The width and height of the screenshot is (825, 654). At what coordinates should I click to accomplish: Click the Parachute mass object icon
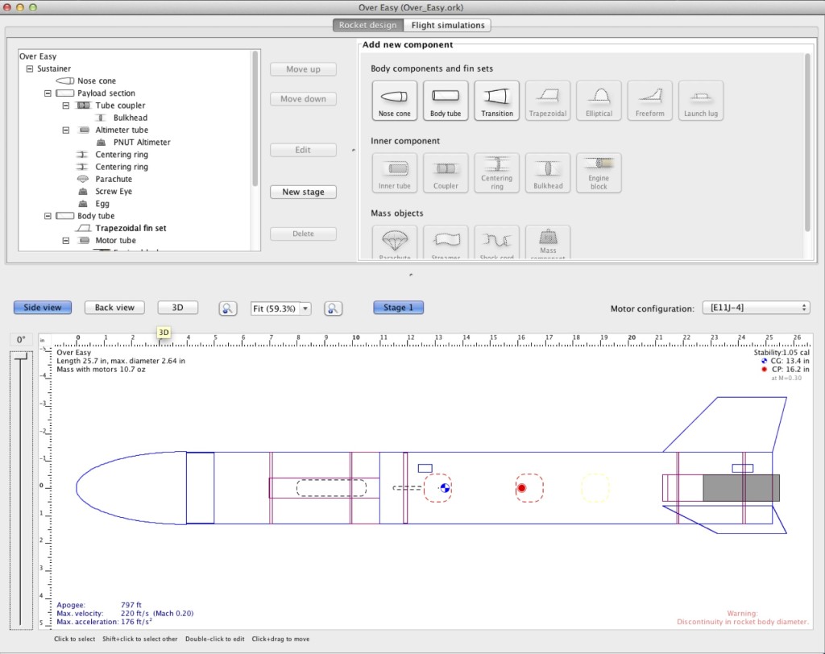point(395,242)
